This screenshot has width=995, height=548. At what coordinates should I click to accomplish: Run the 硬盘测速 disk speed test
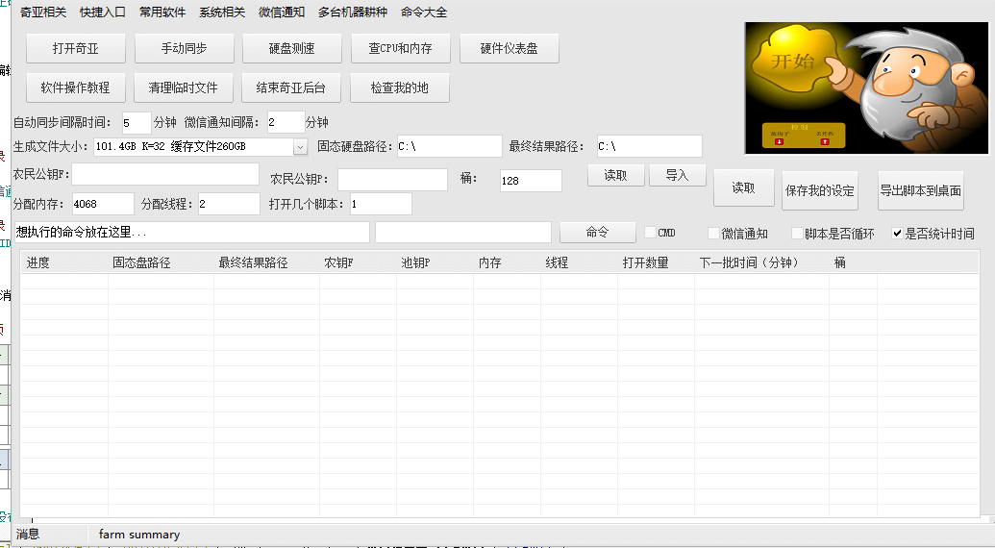[x=292, y=48]
